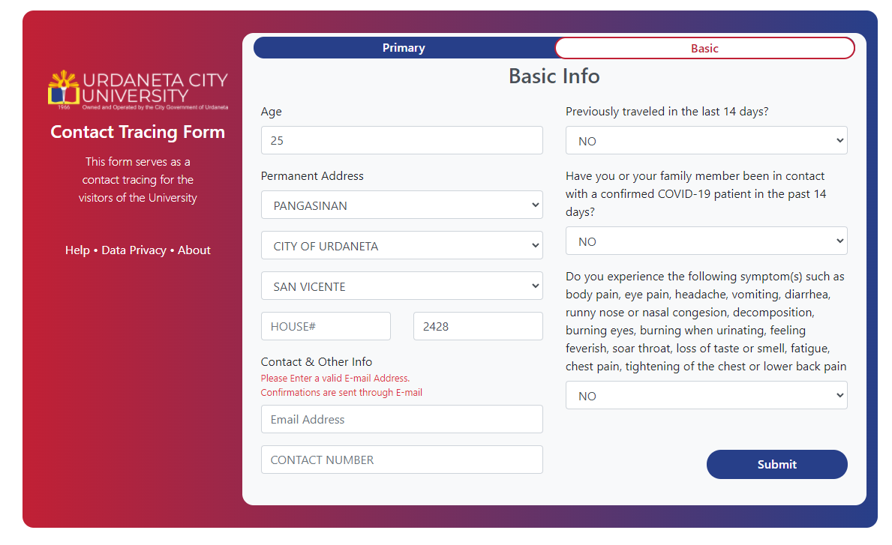Focus the CONTACT NUMBER field
This screenshot has height=545, width=892.
pyautogui.click(x=401, y=460)
